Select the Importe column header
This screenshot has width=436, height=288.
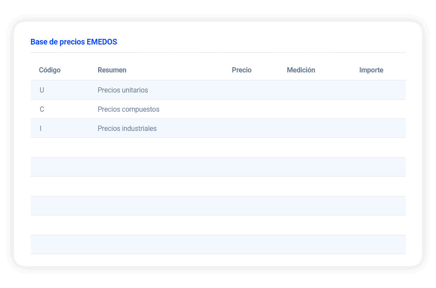(x=371, y=70)
